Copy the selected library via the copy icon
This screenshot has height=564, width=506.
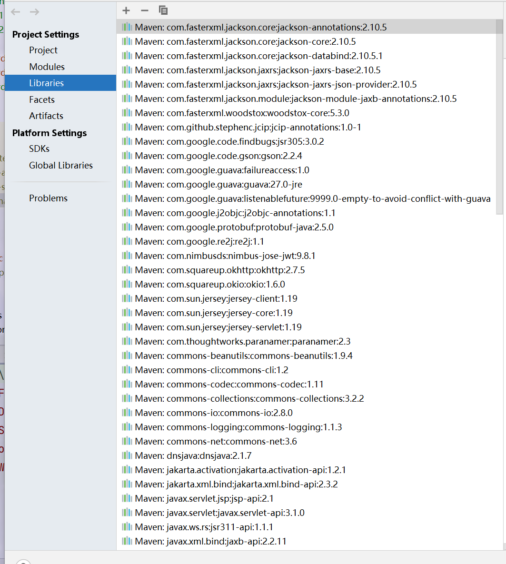pyautogui.click(x=163, y=10)
